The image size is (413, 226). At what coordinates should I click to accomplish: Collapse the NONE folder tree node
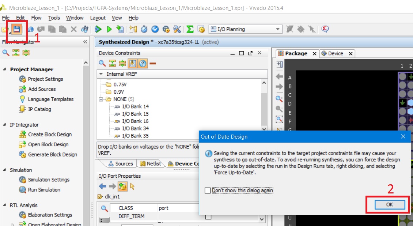click(x=101, y=99)
